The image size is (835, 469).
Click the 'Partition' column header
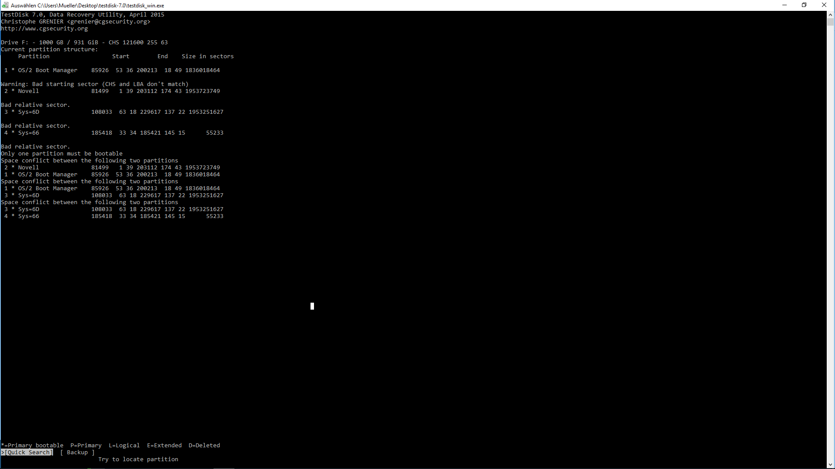[x=34, y=56]
